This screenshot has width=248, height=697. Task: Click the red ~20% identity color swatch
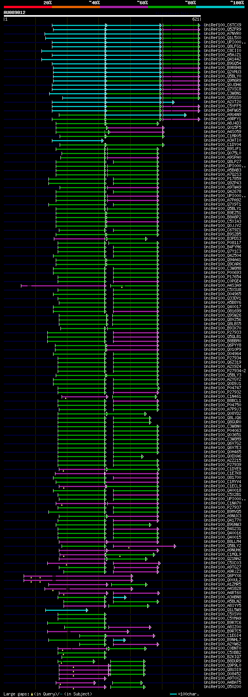click(28, 7)
